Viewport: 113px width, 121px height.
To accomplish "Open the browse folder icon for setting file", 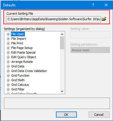I will pos(104,19).
